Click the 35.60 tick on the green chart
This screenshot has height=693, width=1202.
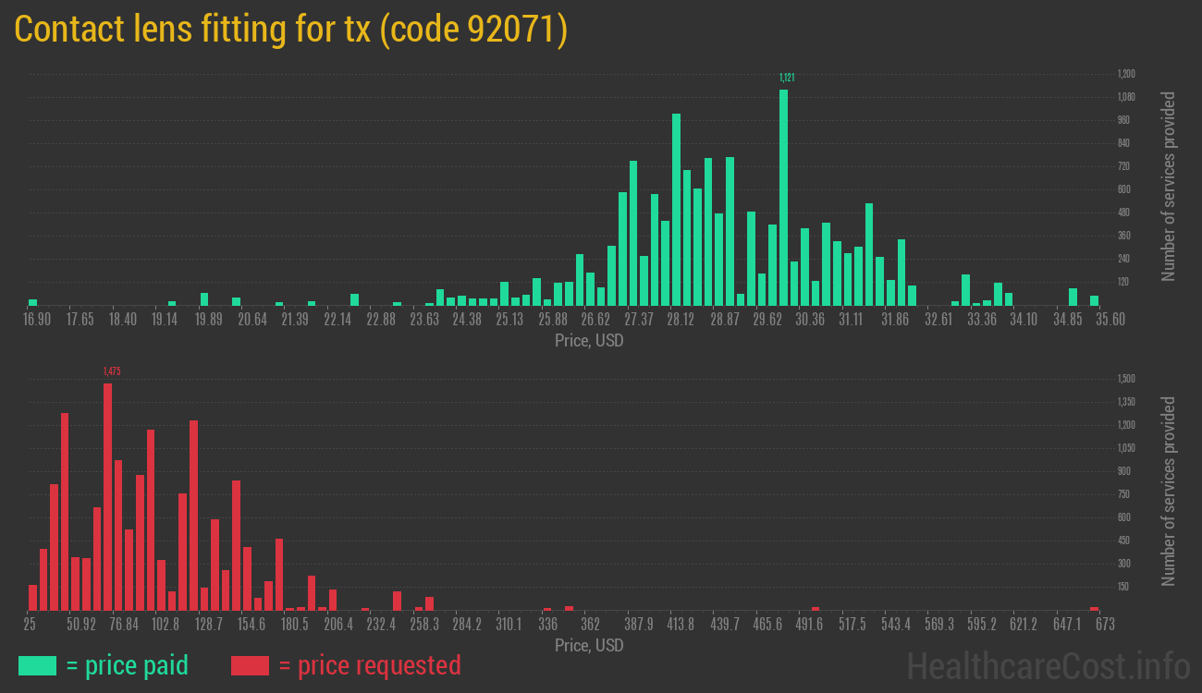[x=1095, y=320]
